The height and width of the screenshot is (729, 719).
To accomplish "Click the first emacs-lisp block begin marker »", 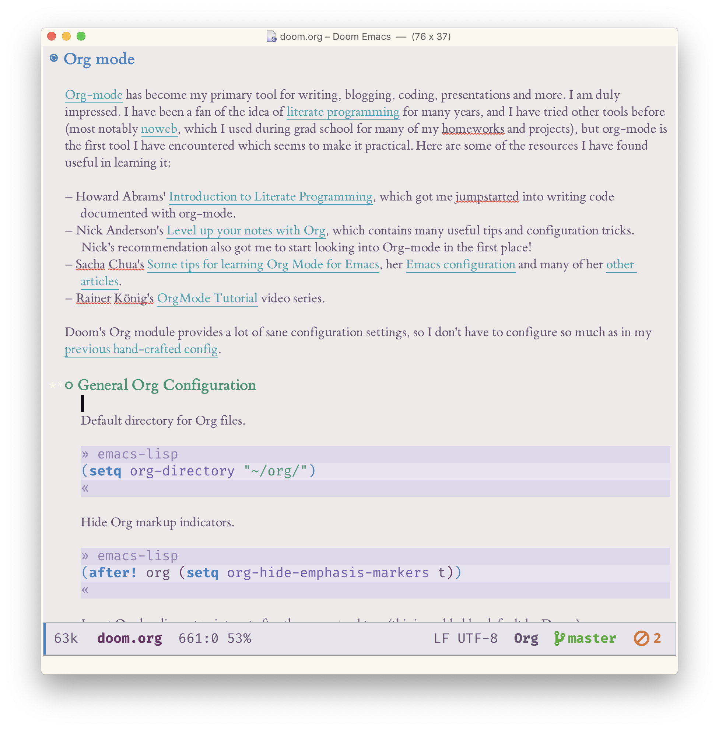I will (85, 454).
